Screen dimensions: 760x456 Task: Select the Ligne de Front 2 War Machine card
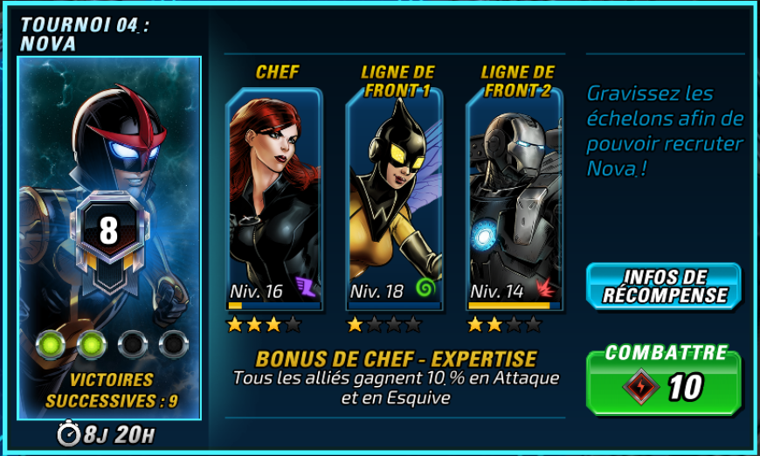pos(515,198)
